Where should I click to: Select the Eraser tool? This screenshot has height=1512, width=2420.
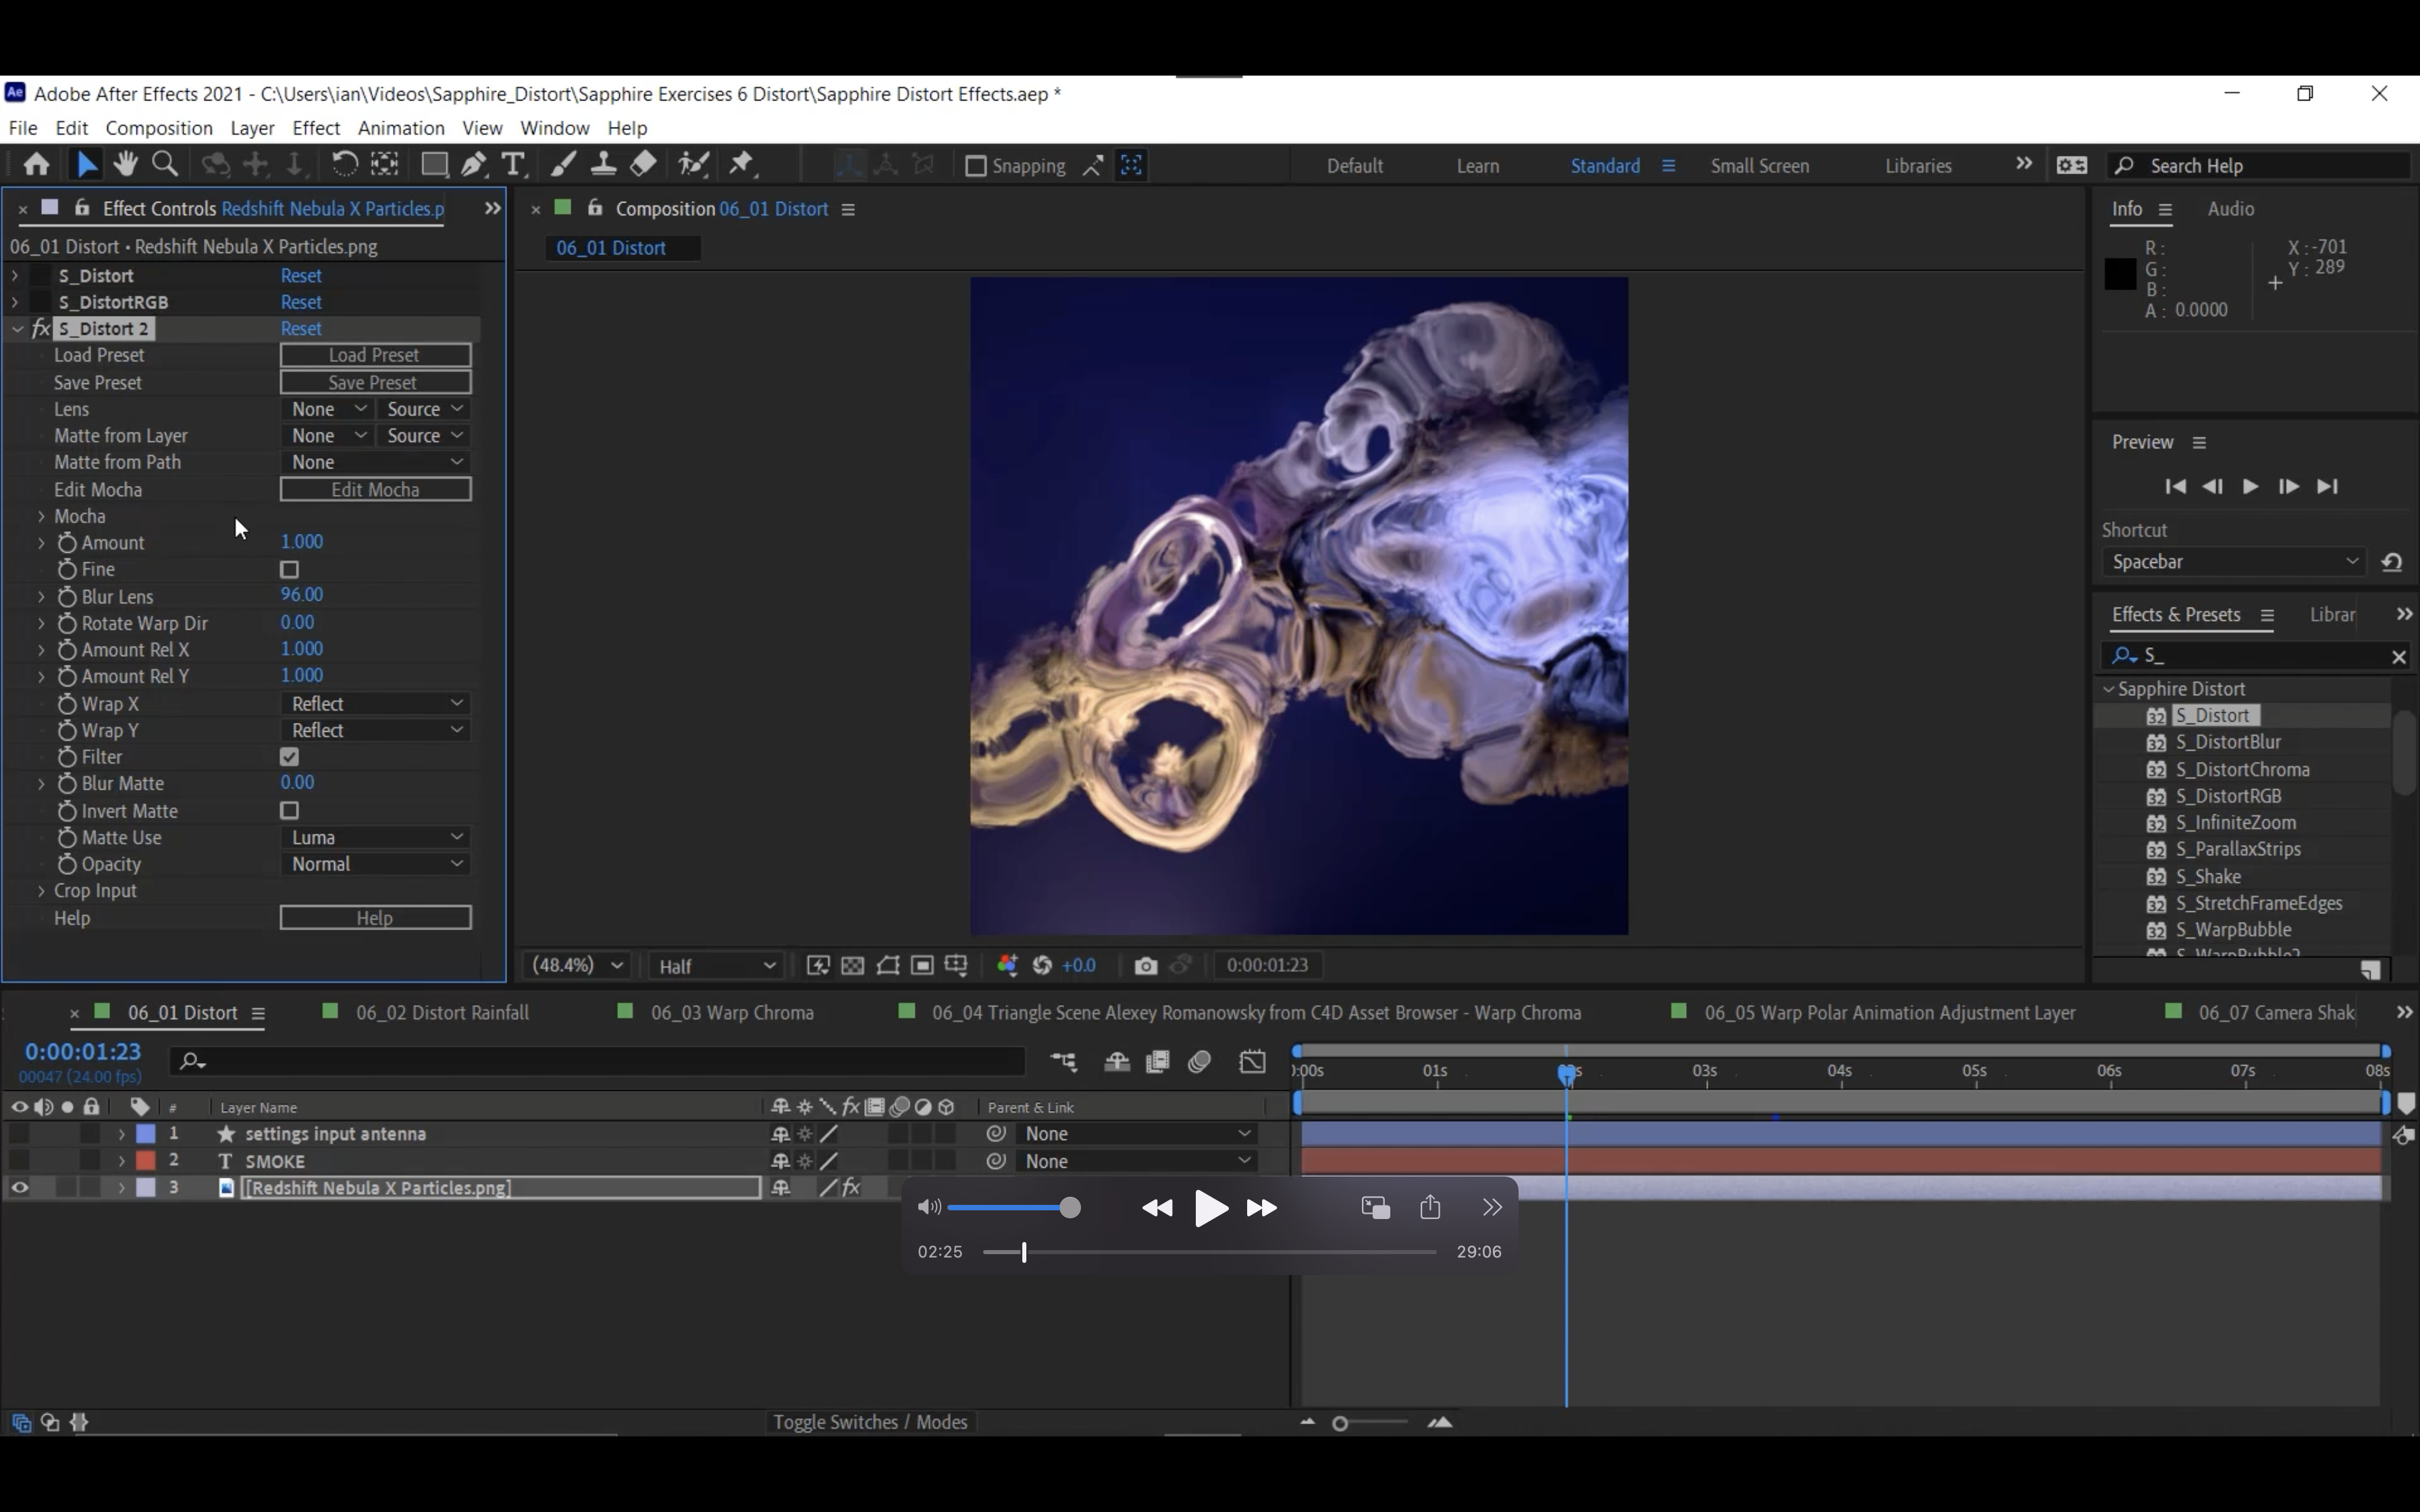(x=644, y=165)
